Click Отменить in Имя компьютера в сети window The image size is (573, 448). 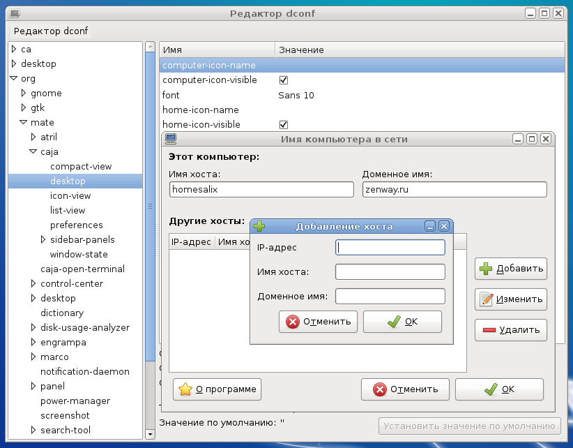coord(405,389)
